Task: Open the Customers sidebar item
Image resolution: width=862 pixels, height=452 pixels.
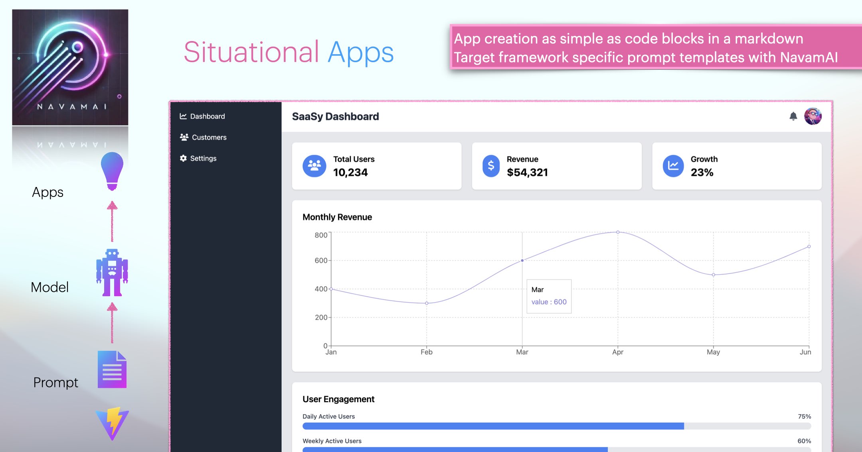Action: (x=203, y=137)
